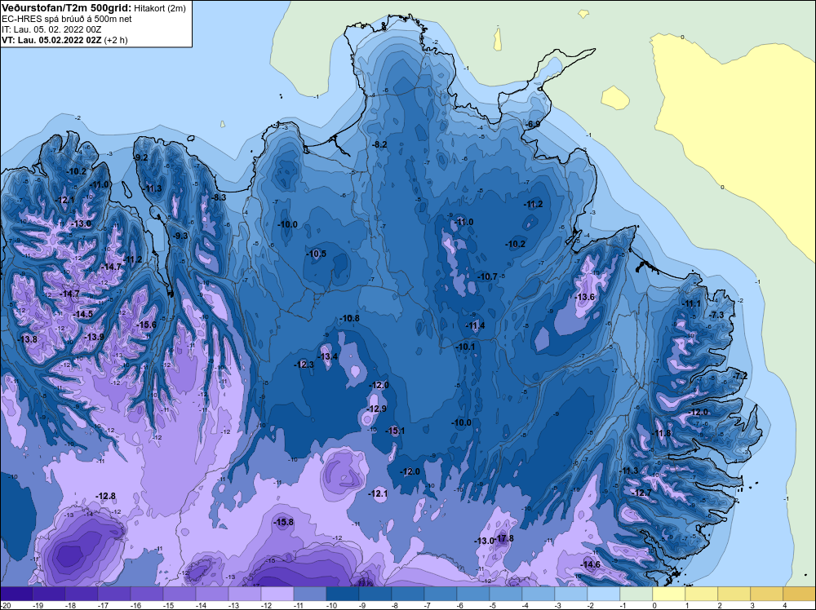This screenshot has height=610, width=816.
Task: Click the -15.8 temperature value
Action: coord(284,522)
